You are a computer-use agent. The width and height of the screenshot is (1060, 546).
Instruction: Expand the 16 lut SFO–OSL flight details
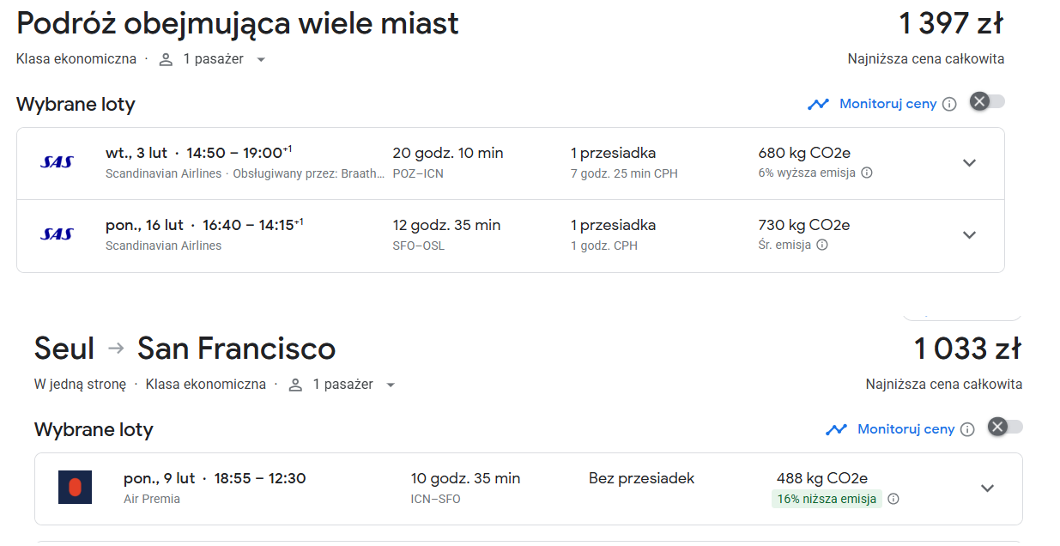click(x=970, y=235)
